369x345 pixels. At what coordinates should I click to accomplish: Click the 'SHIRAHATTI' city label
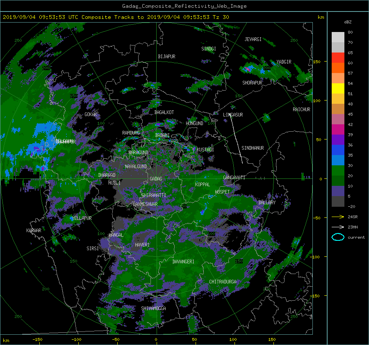pyautogui.click(x=154, y=195)
